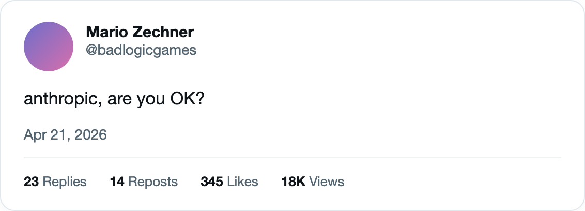This screenshot has width=585, height=211.
Task: Click the bold number 23
Action: (32, 182)
